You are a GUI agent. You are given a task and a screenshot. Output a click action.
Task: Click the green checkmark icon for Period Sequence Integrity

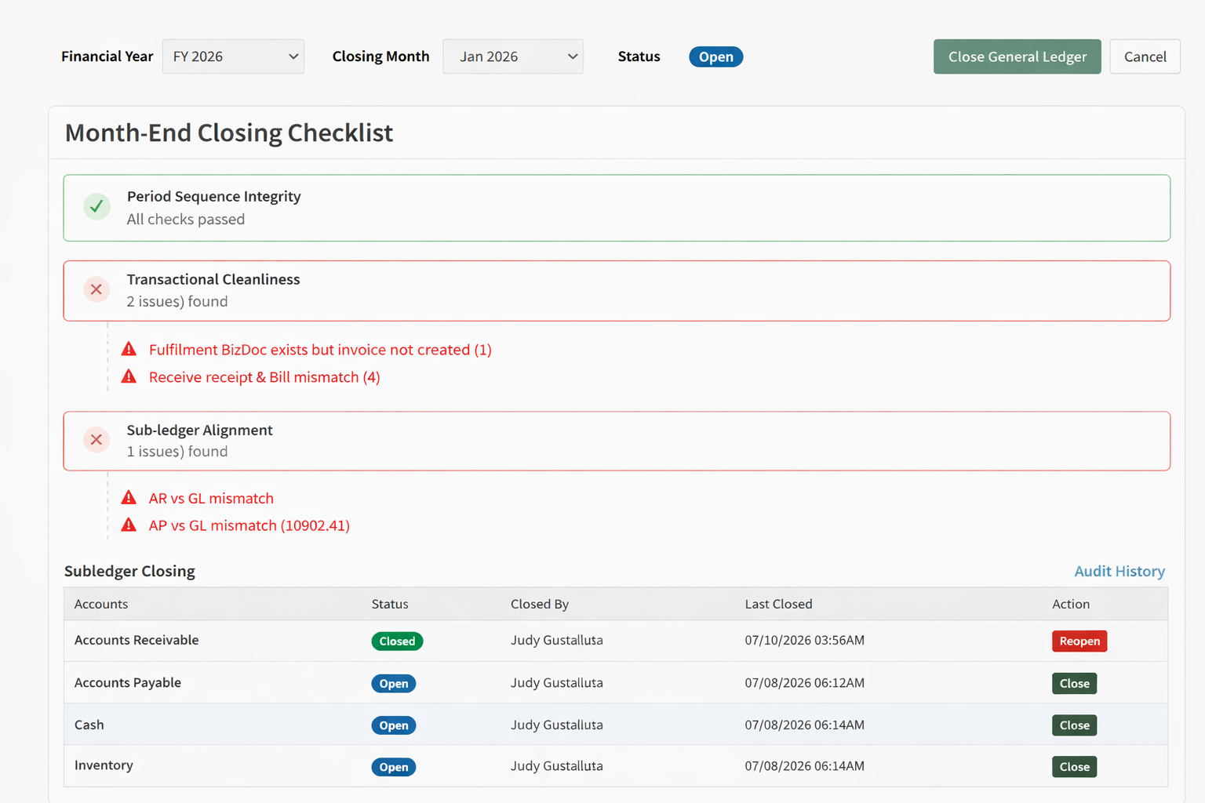(x=96, y=207)
